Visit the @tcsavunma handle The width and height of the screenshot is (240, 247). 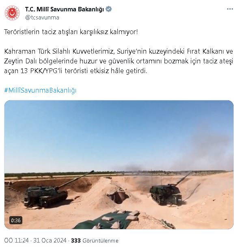[x=42, y=17]
